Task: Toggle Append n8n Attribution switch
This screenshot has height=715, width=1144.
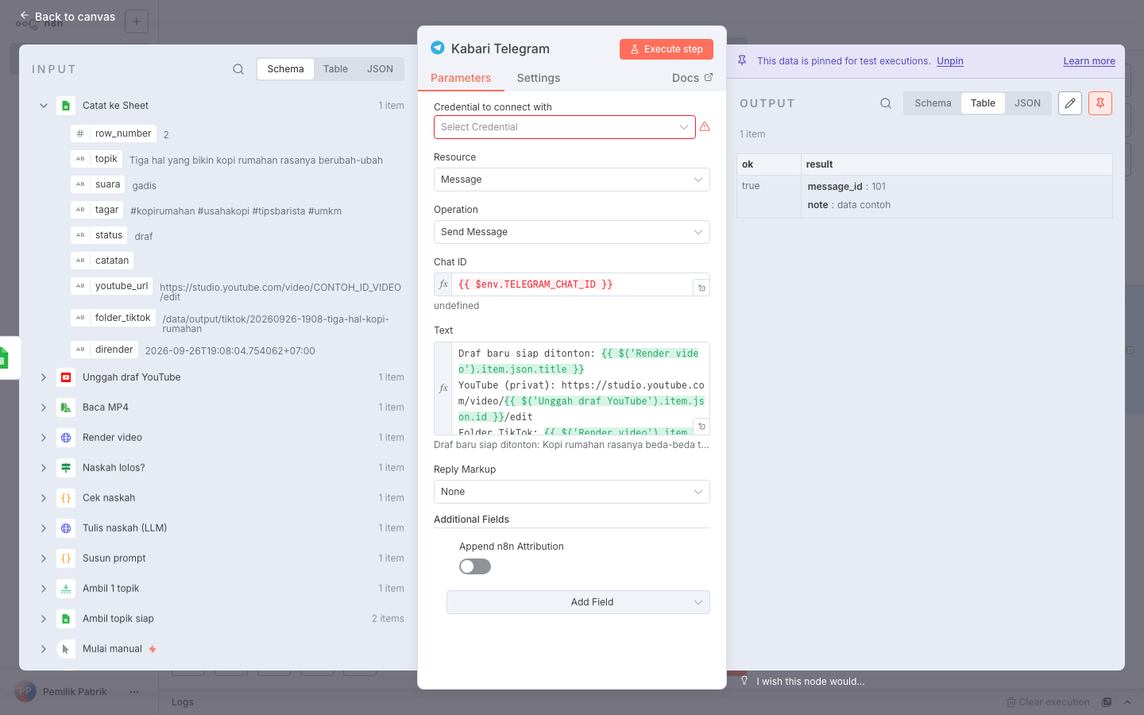Action: click(475, 566)
